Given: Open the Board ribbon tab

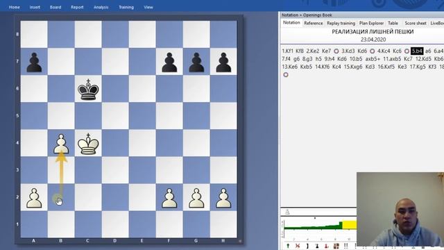Looking at the screenshot, I should coord(55,8).
